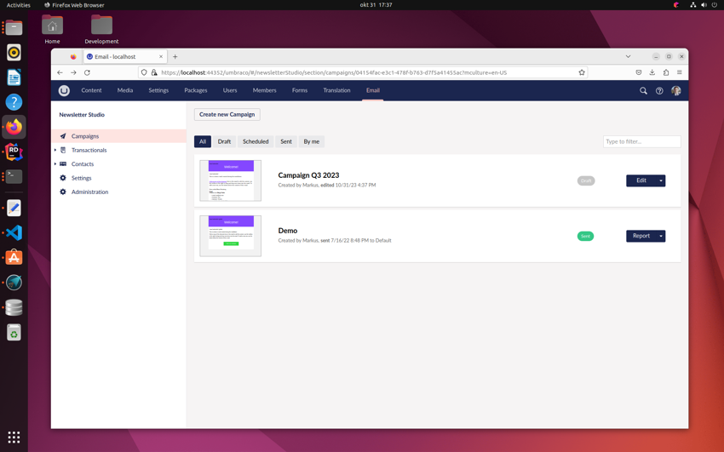Click the help question mark icon
This screenshot has height=452, width=724.
[659, 90]
